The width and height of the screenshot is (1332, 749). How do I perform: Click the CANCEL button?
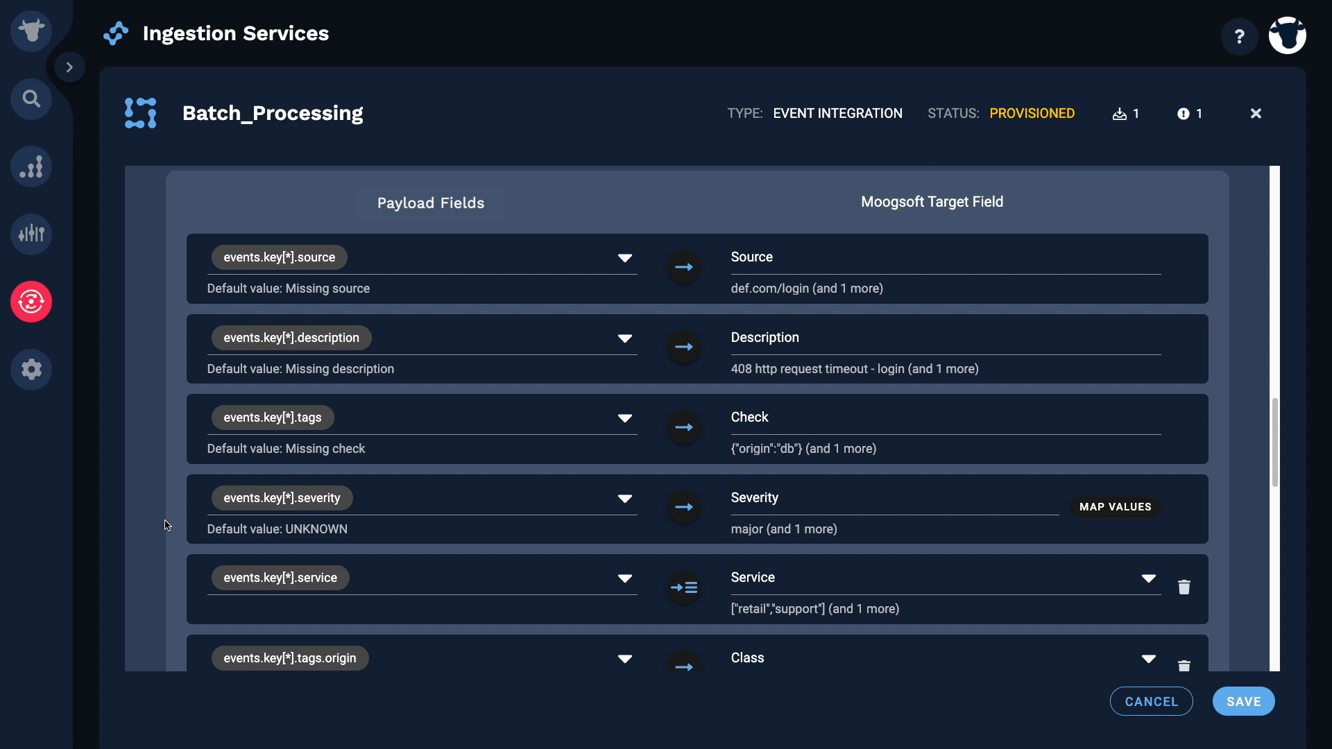coord(1152,701)
